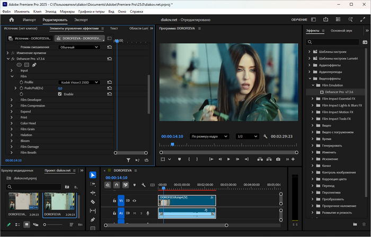Click the Export Frame camera icon
The width and height of the screenshot is (371, 237).
[x=278, y=159]
